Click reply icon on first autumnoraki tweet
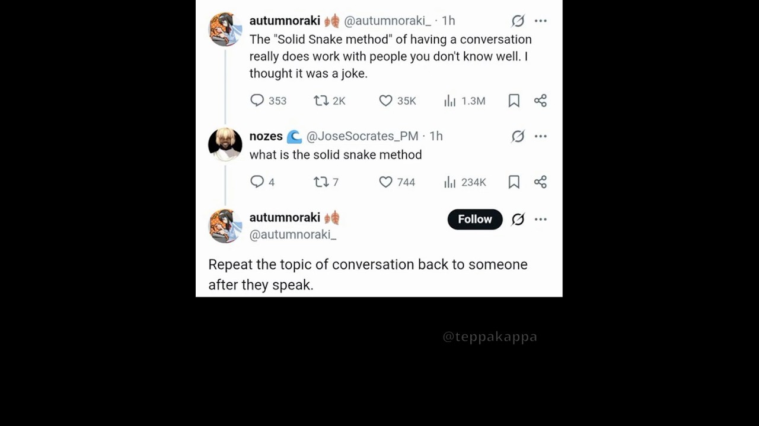This screenshot has height=426, width=759. click(257, 101)
